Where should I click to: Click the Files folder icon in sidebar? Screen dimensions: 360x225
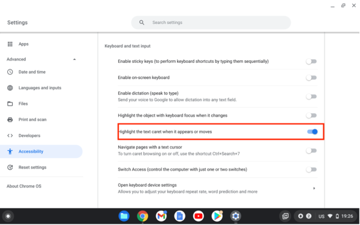[10, 104]
